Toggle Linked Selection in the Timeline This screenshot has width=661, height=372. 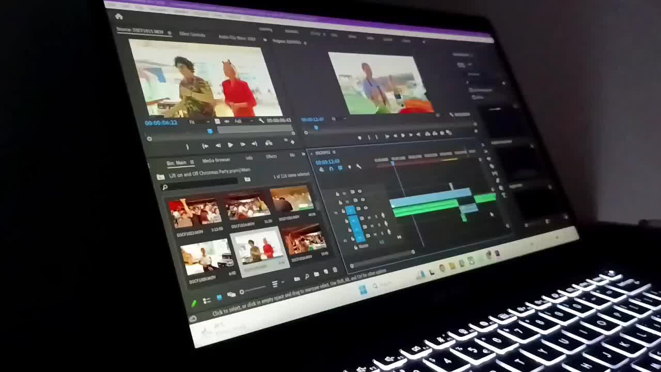[340, 168]
